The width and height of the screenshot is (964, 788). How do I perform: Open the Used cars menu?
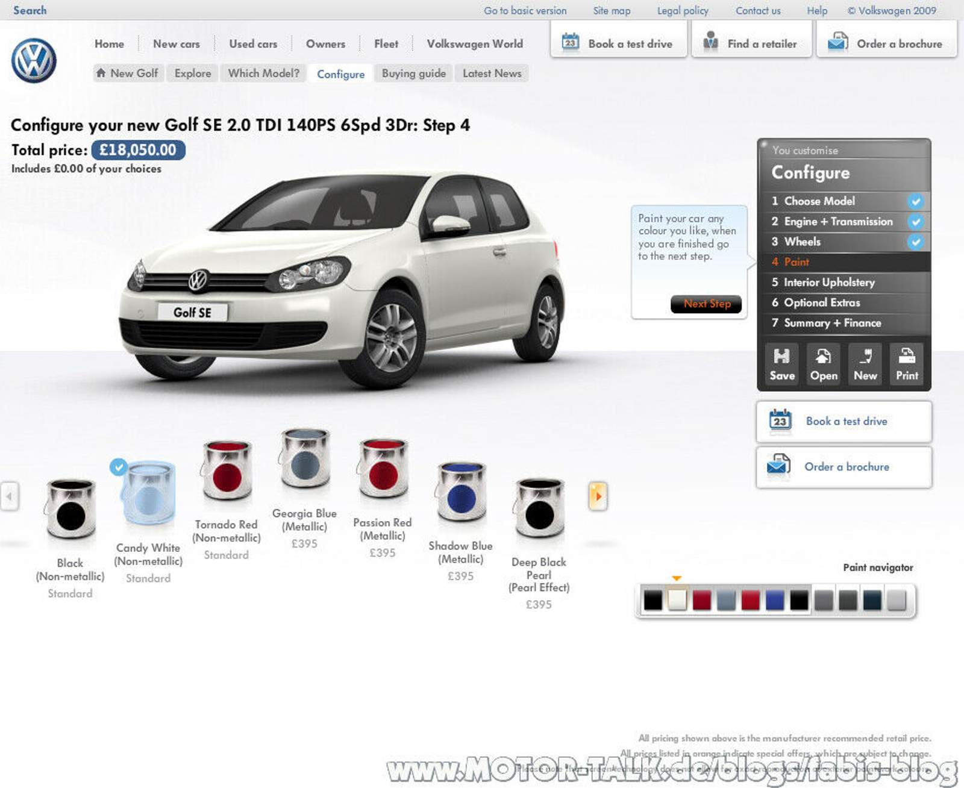point(253,44)
